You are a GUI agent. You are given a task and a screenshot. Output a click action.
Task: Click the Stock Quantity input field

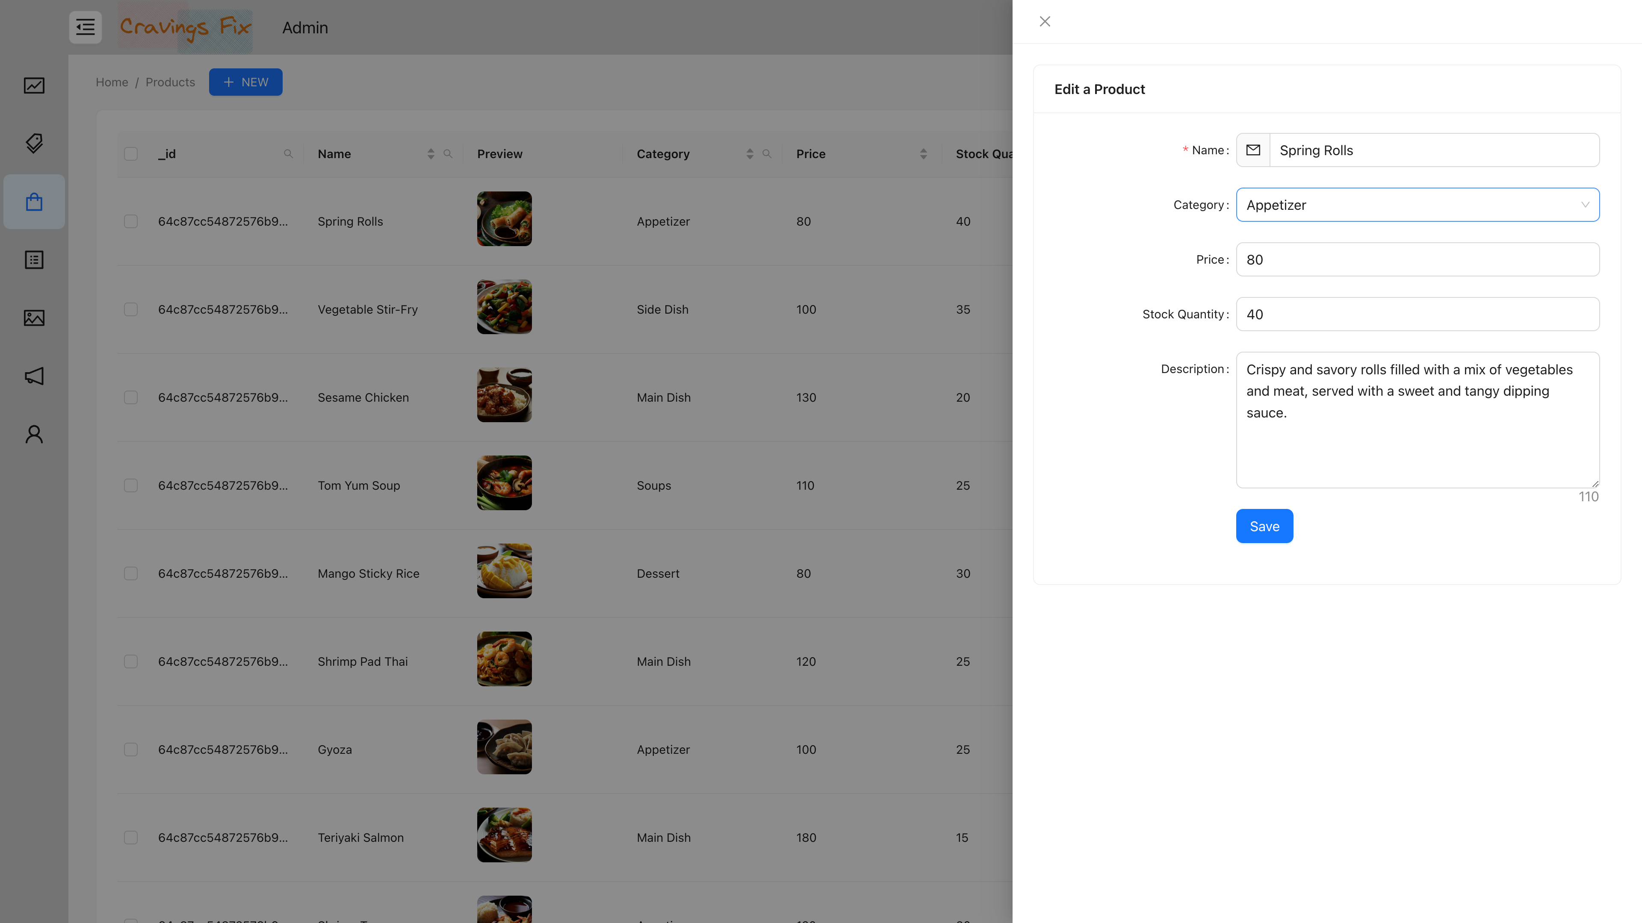[1417, 314]
